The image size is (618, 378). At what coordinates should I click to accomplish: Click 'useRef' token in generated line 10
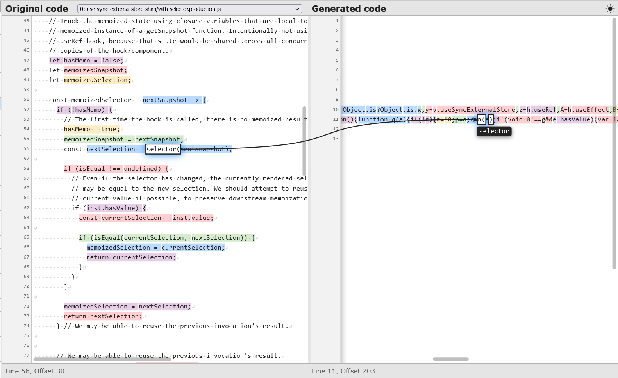[545, 110]
